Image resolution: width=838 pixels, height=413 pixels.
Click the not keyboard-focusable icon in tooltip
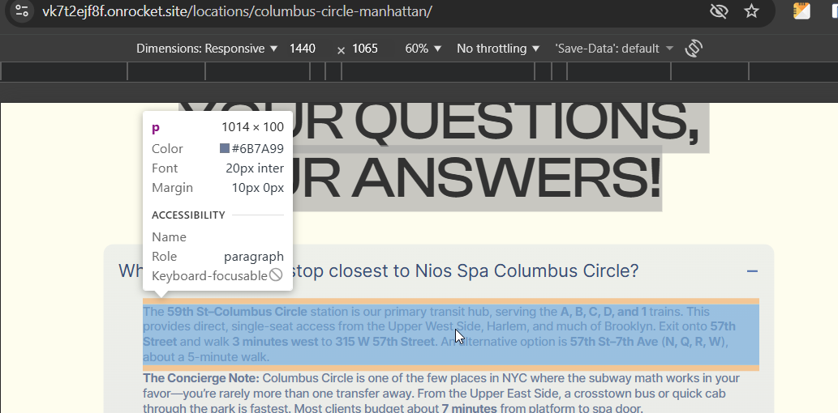[x=276, y=275]
